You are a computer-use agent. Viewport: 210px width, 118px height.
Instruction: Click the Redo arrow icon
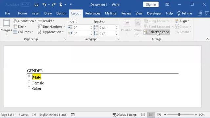[x=54, y=5]
